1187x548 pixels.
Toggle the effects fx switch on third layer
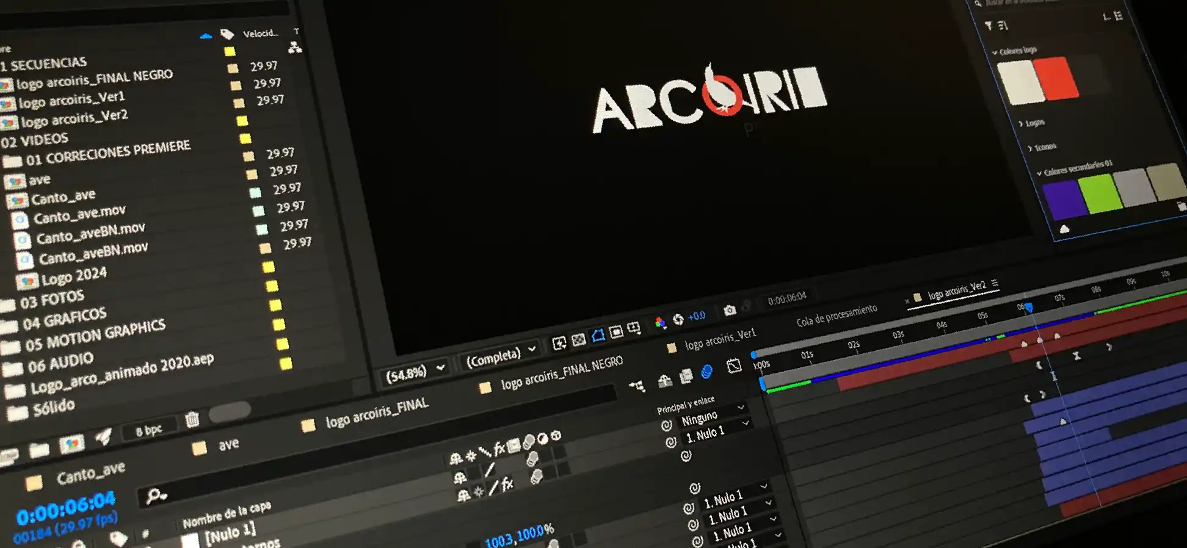507,486
